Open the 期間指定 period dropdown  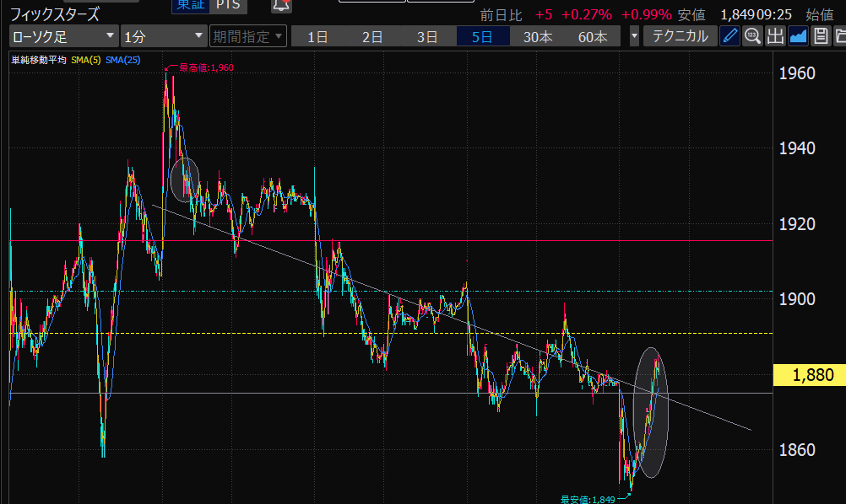(x=247, y=36)
